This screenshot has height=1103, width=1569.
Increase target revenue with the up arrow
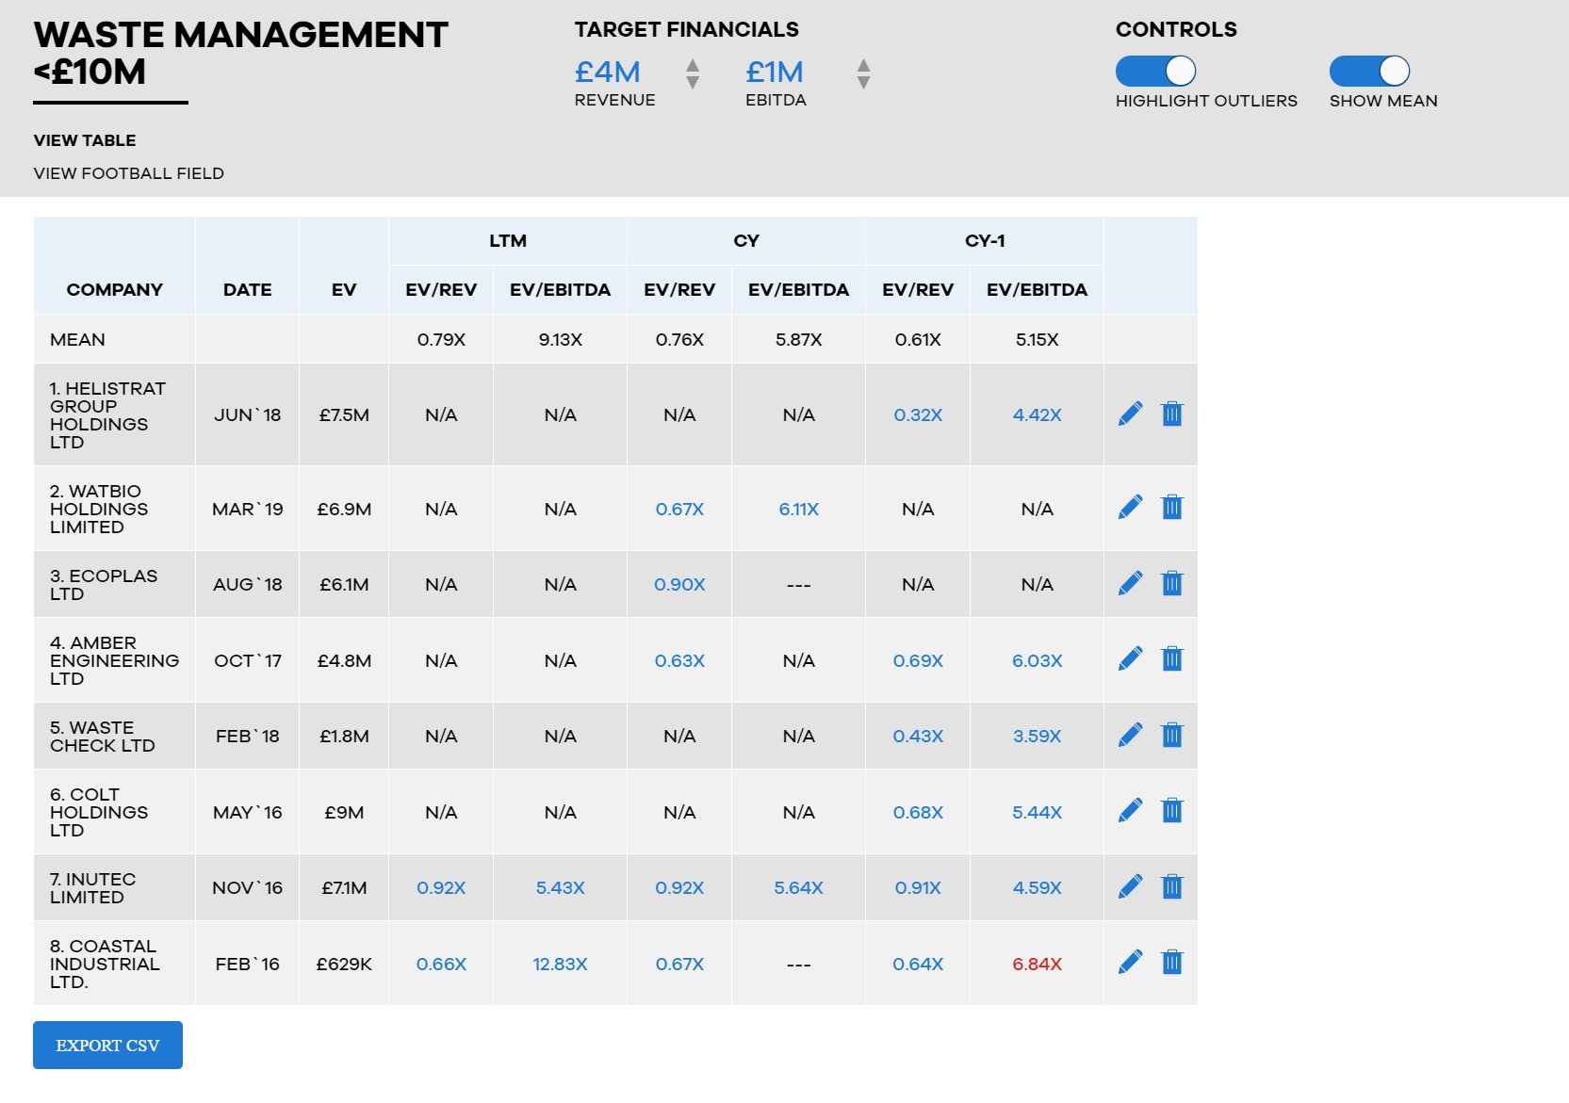pyautogui.click(x=693, y=65)
